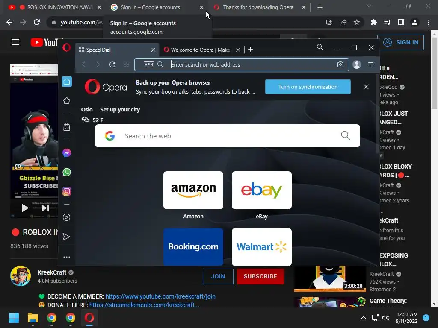
Task: Reload the YouTube page in Chrome
Action: tap(37, 22)
